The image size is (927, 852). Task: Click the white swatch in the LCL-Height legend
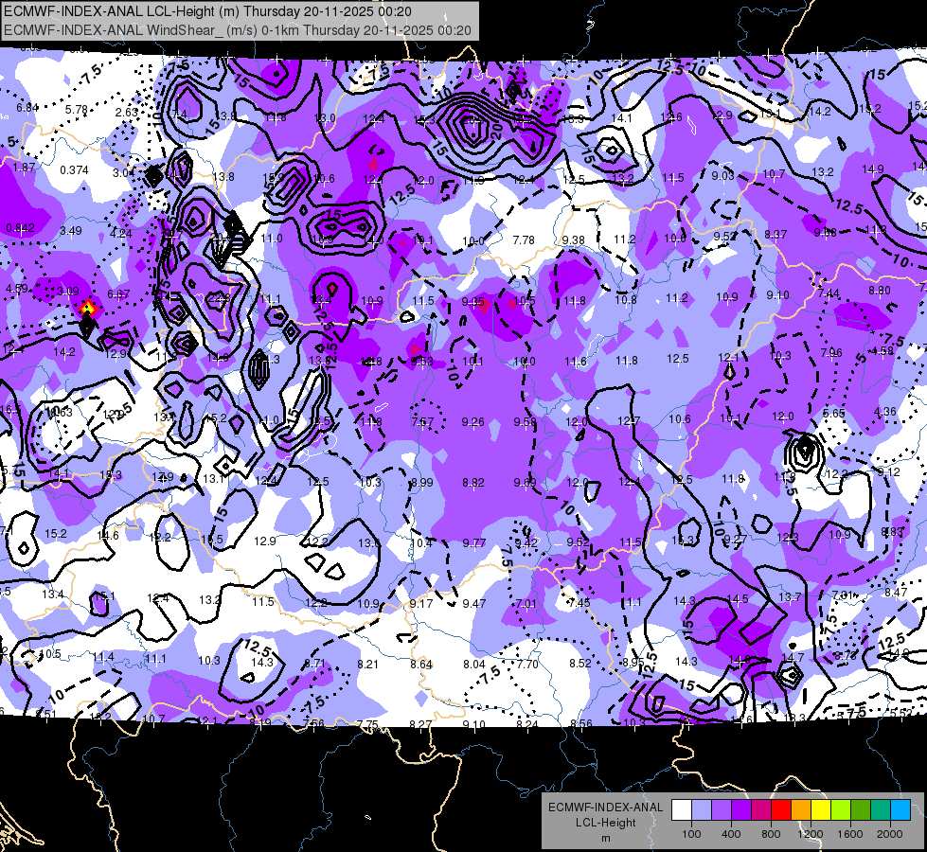pos(682,809)
